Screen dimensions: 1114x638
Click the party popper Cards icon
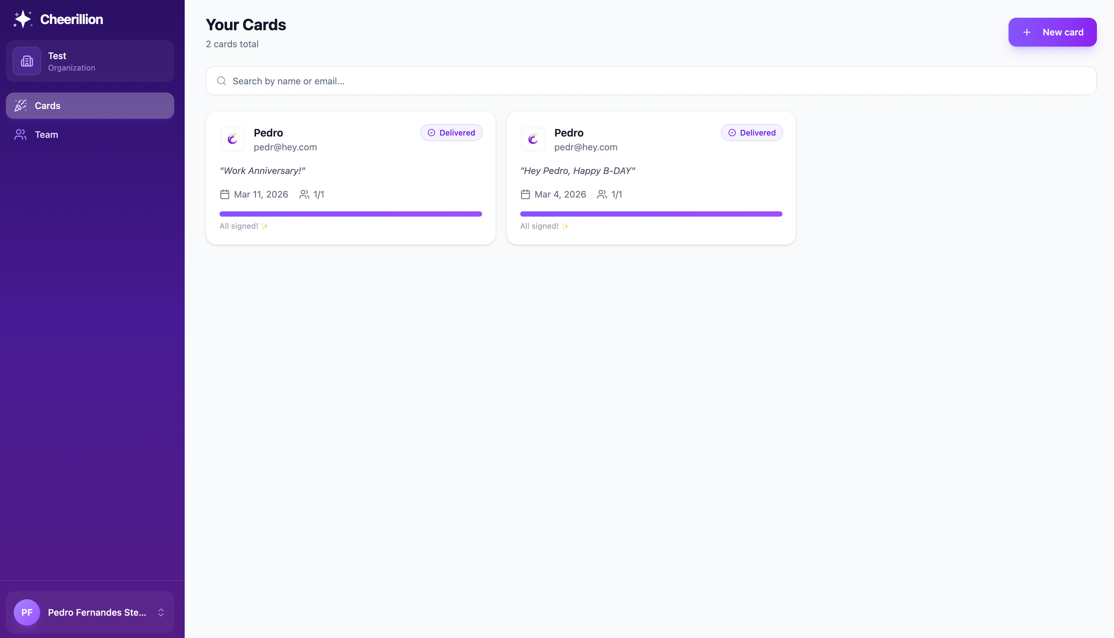pyautogui.click(x=21, y=106)
